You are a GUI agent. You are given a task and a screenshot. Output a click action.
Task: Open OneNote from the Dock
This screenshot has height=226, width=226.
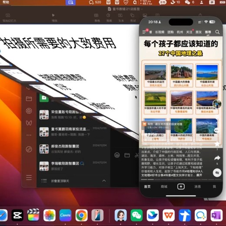pos(216,215)
